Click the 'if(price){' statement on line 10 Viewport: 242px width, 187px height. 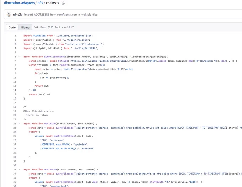tap(41, 73)
